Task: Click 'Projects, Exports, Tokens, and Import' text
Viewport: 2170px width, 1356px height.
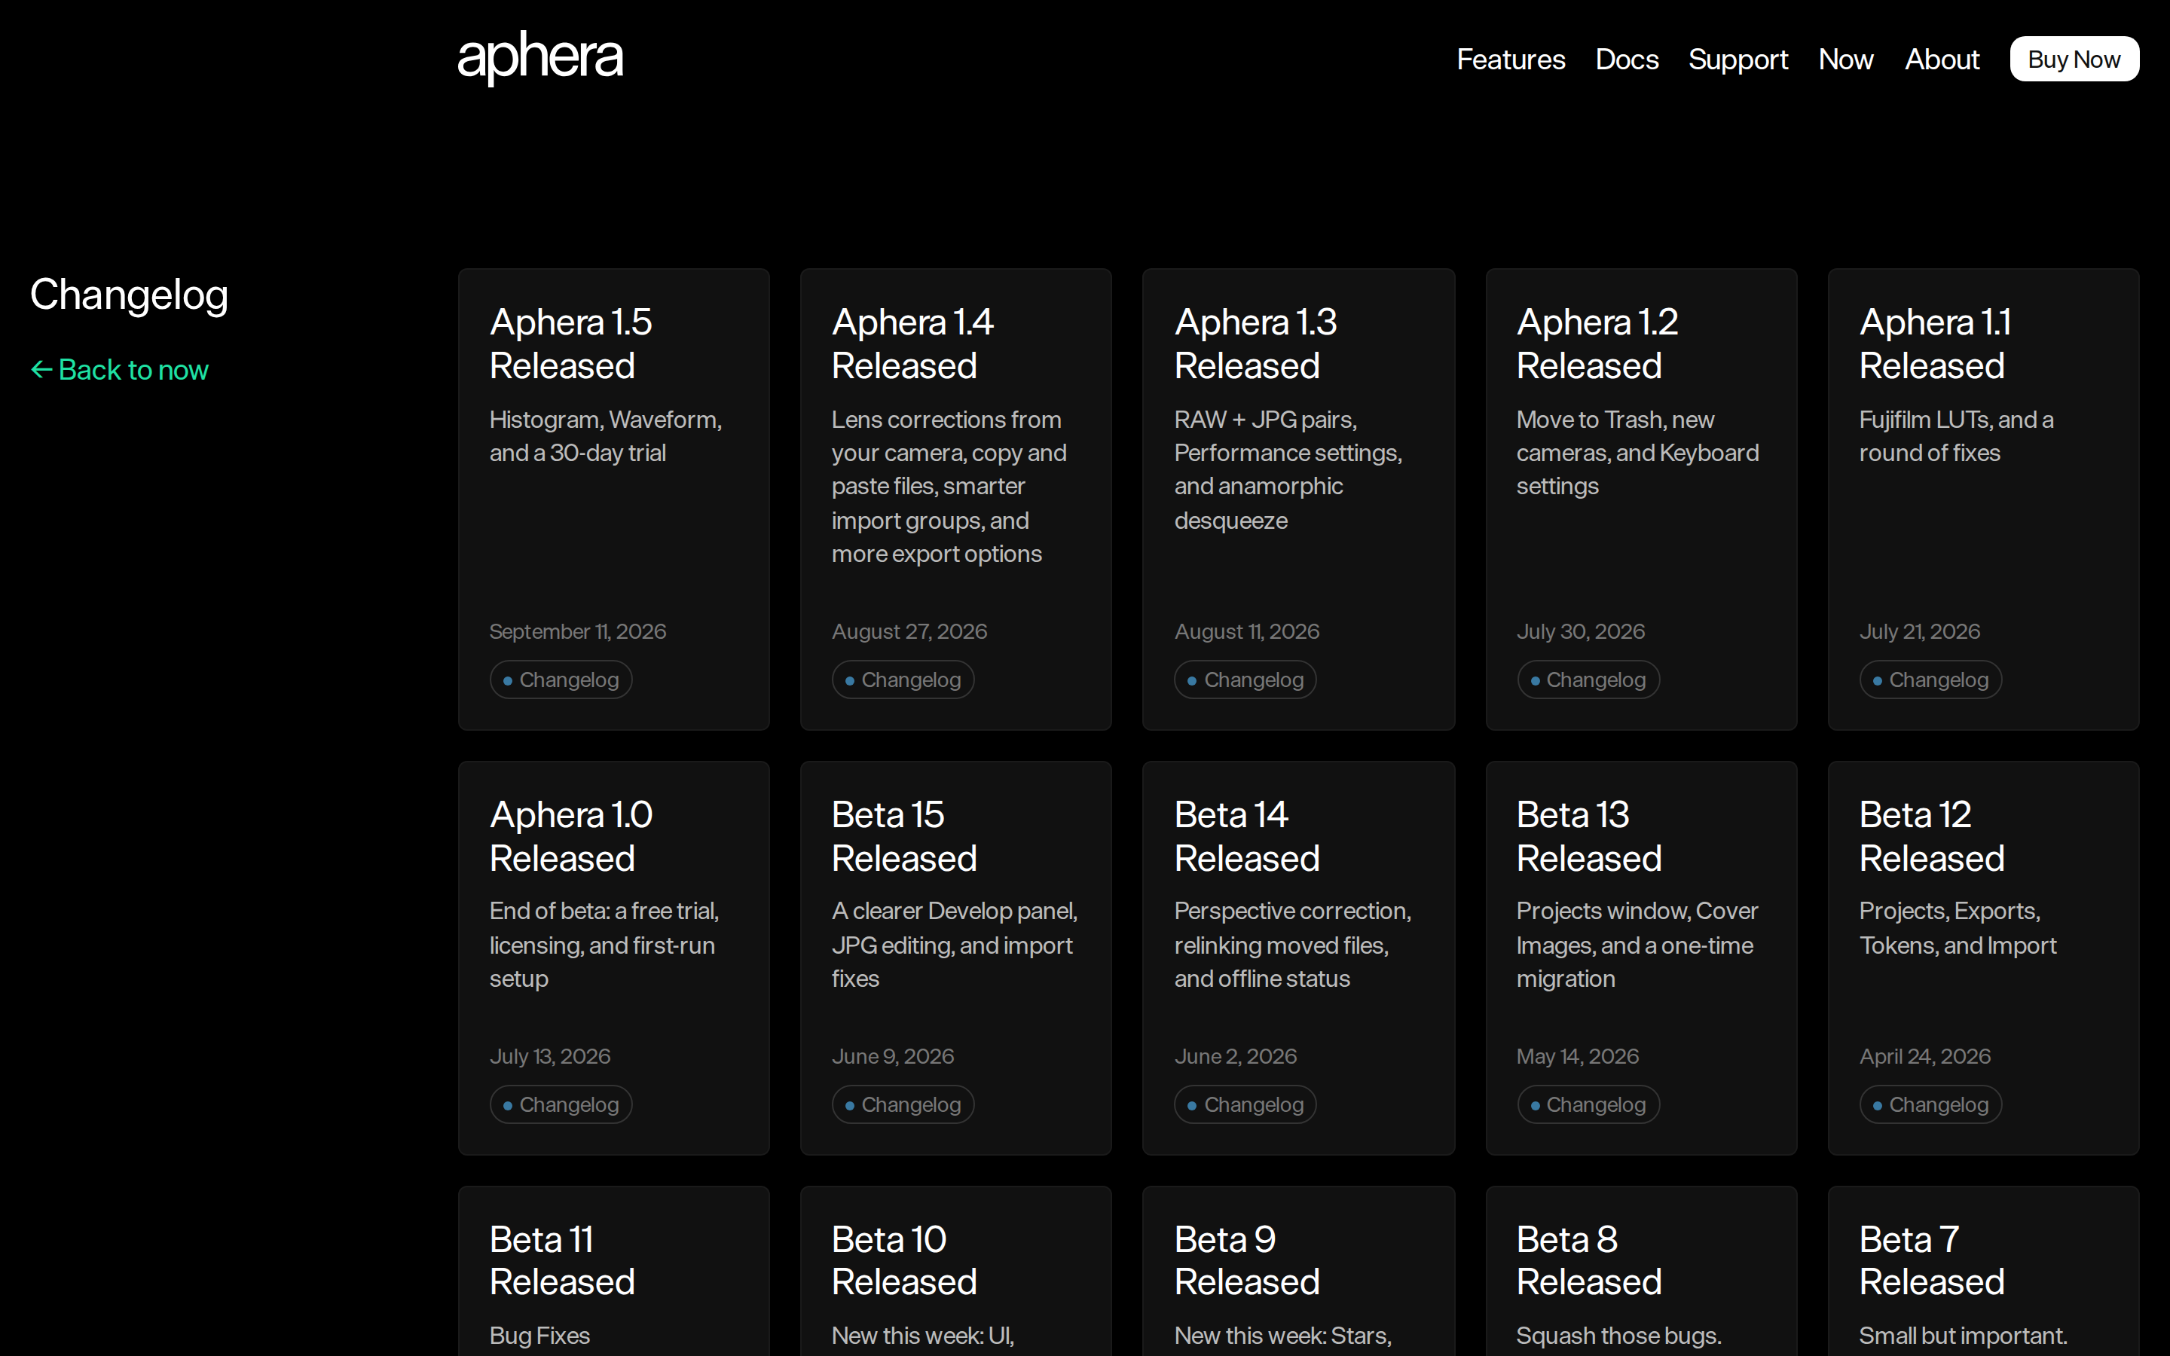Action: [x=1958, y=928]
